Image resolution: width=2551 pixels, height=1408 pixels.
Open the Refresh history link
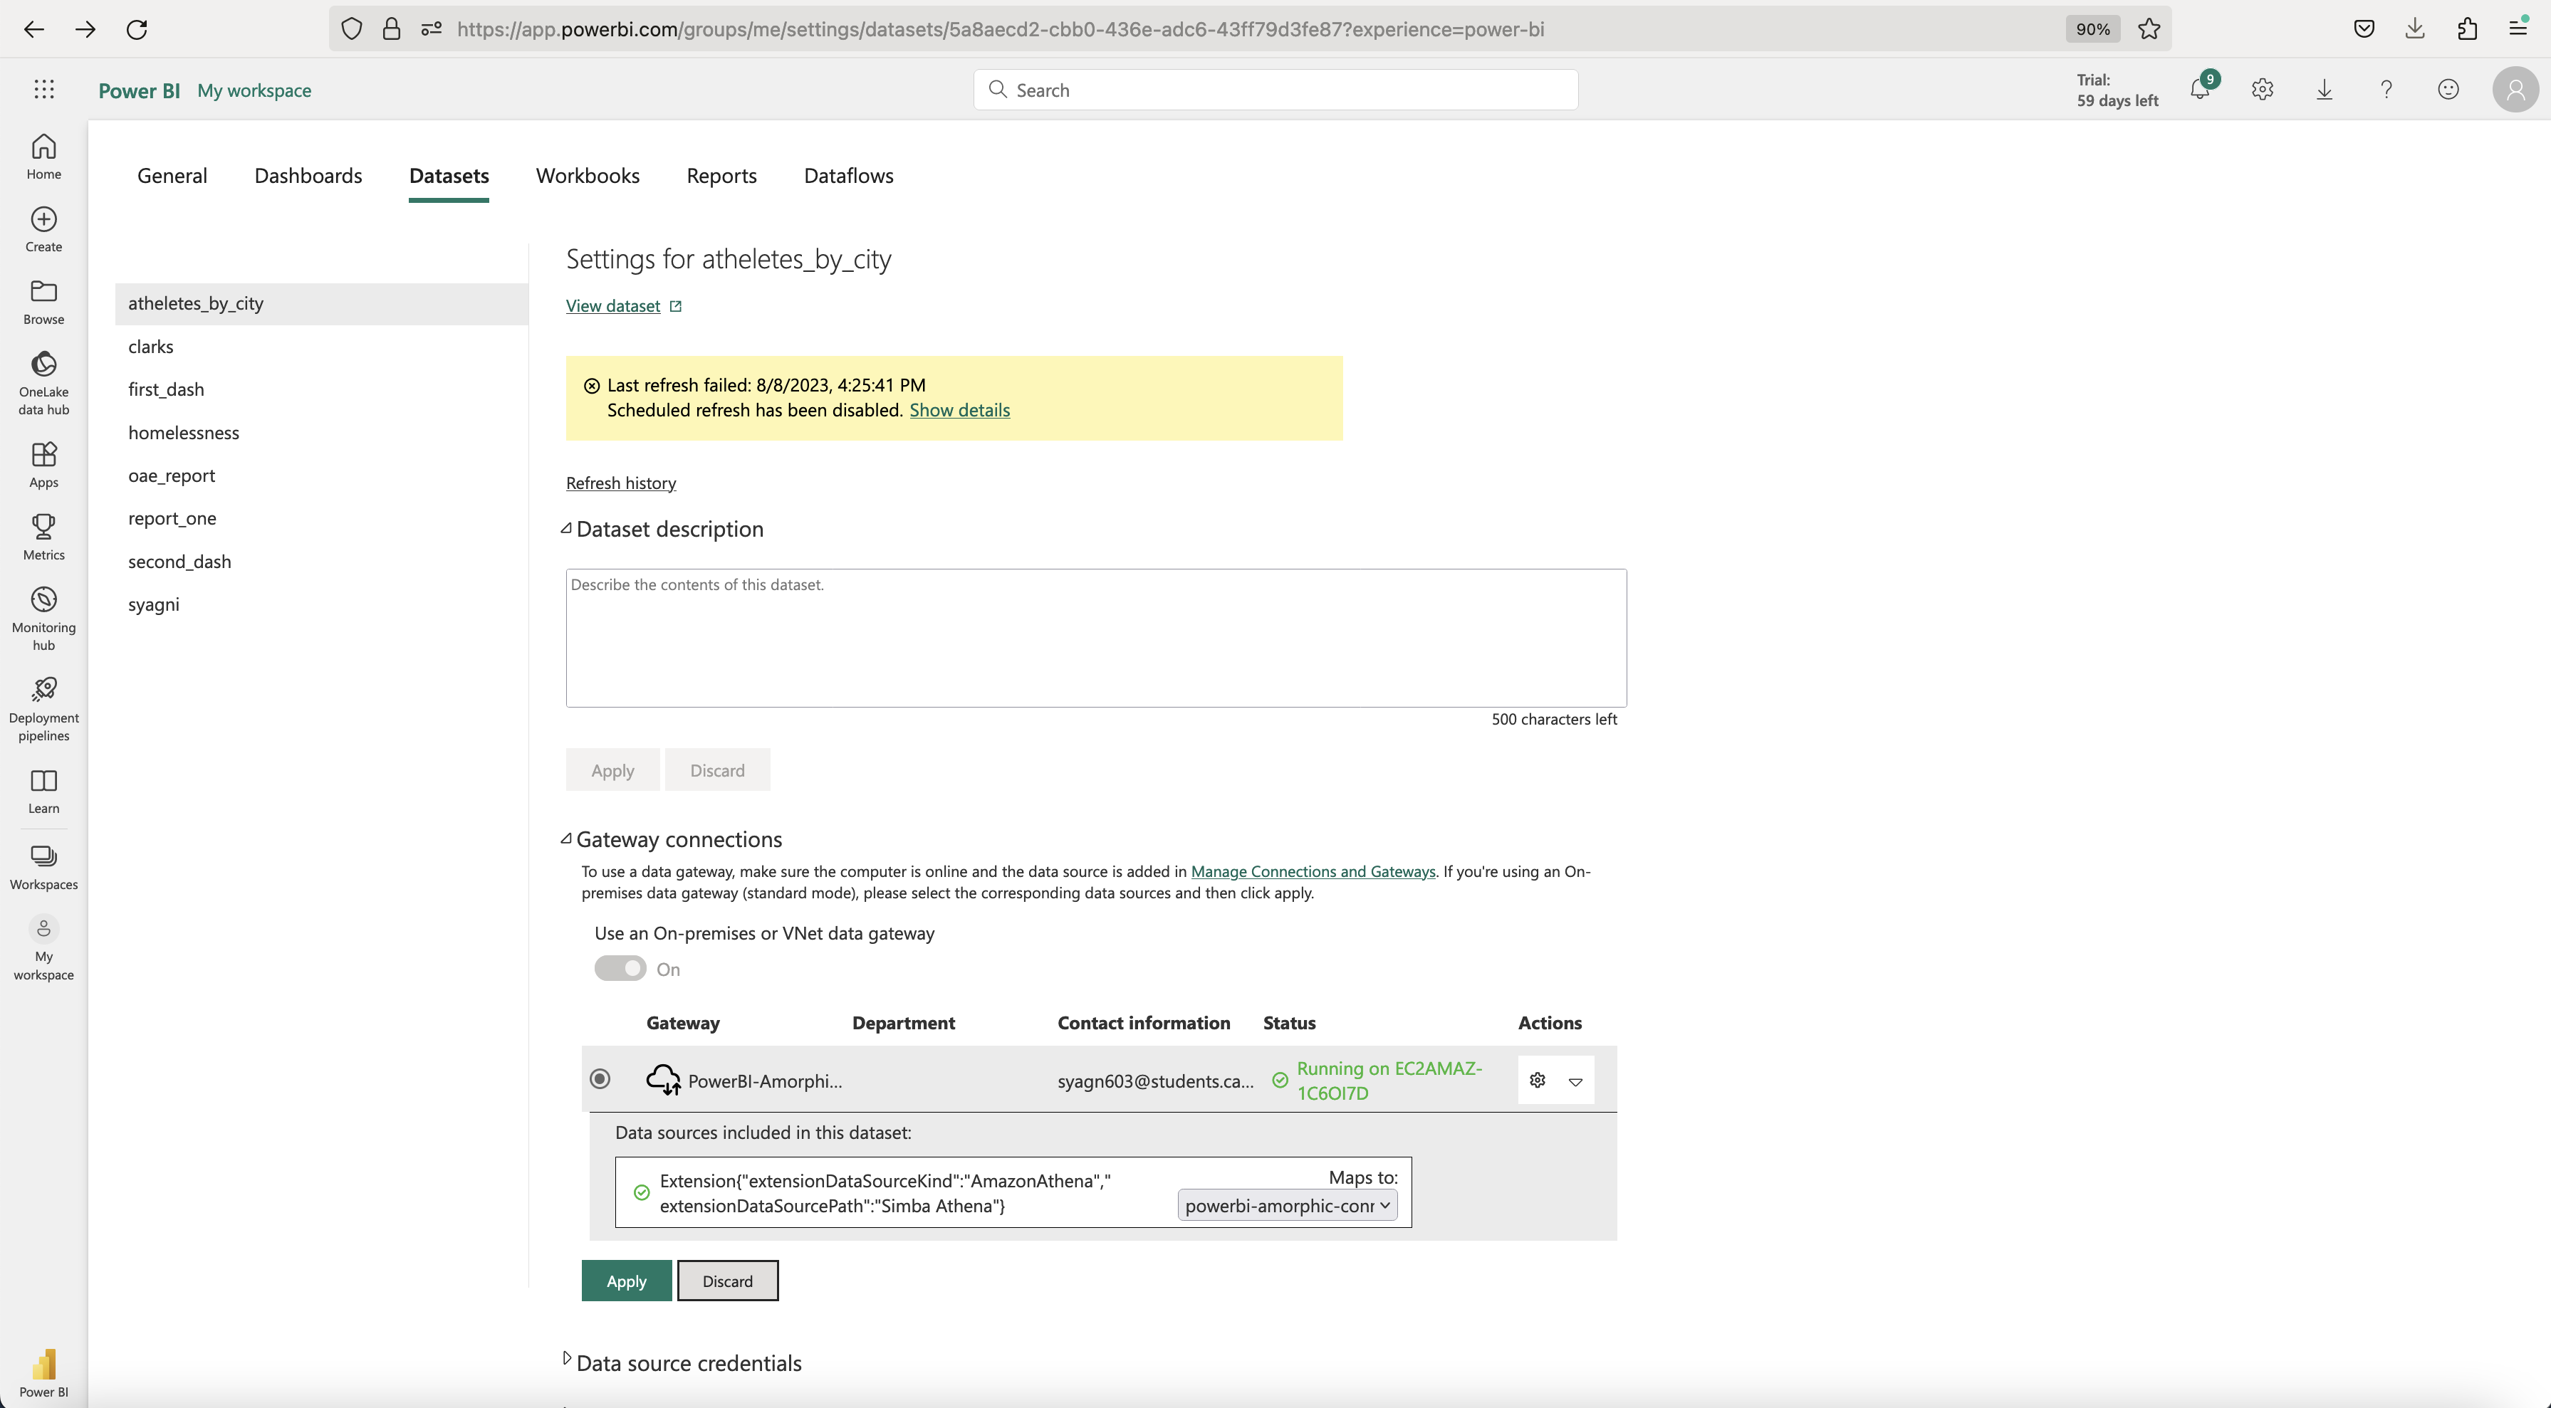[x=621, y=483]
